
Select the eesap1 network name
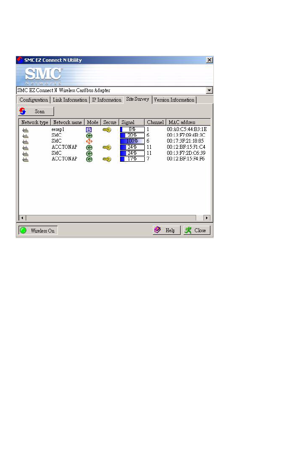(58, 129)
